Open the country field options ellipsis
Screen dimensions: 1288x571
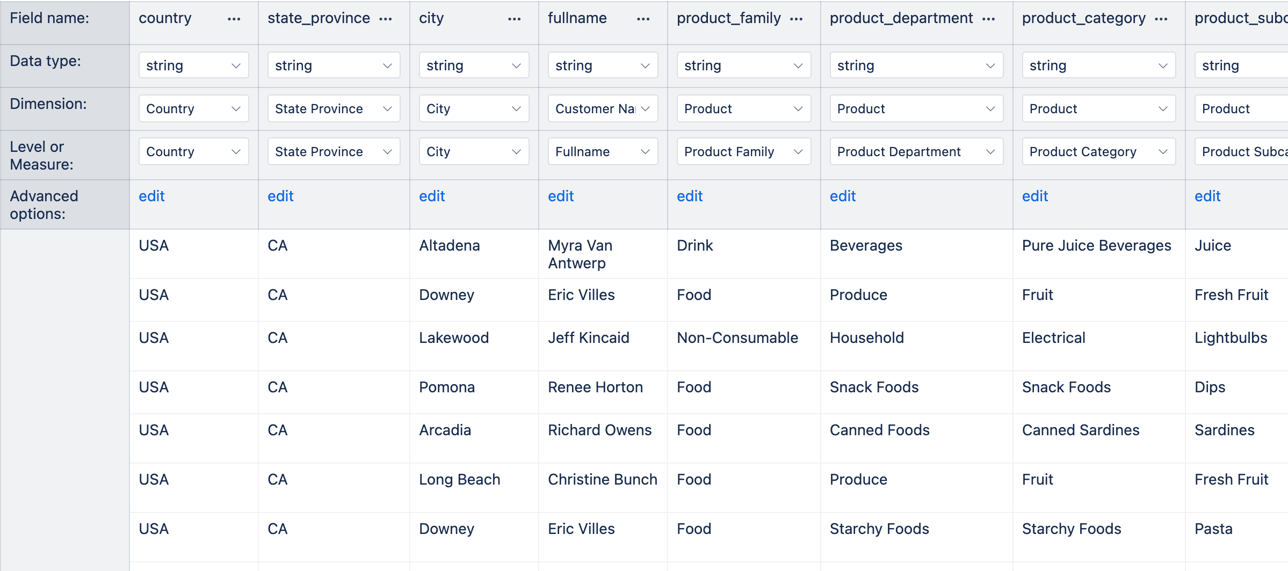[x=234, y=19]
